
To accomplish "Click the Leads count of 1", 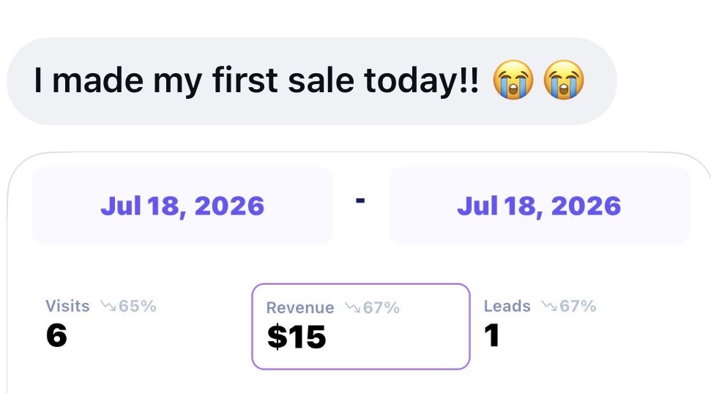I will coord(492,335).
